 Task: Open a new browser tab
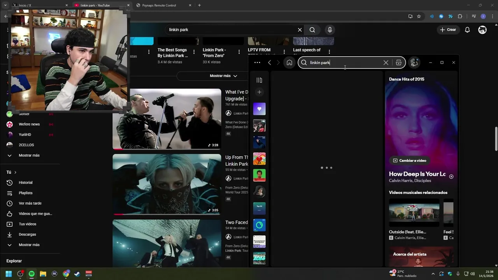tap(200, 5)
